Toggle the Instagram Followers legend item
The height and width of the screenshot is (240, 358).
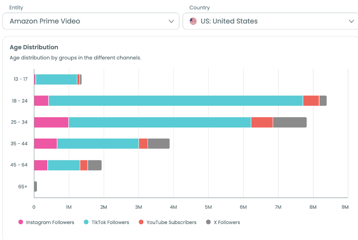(x=46, y=222)
